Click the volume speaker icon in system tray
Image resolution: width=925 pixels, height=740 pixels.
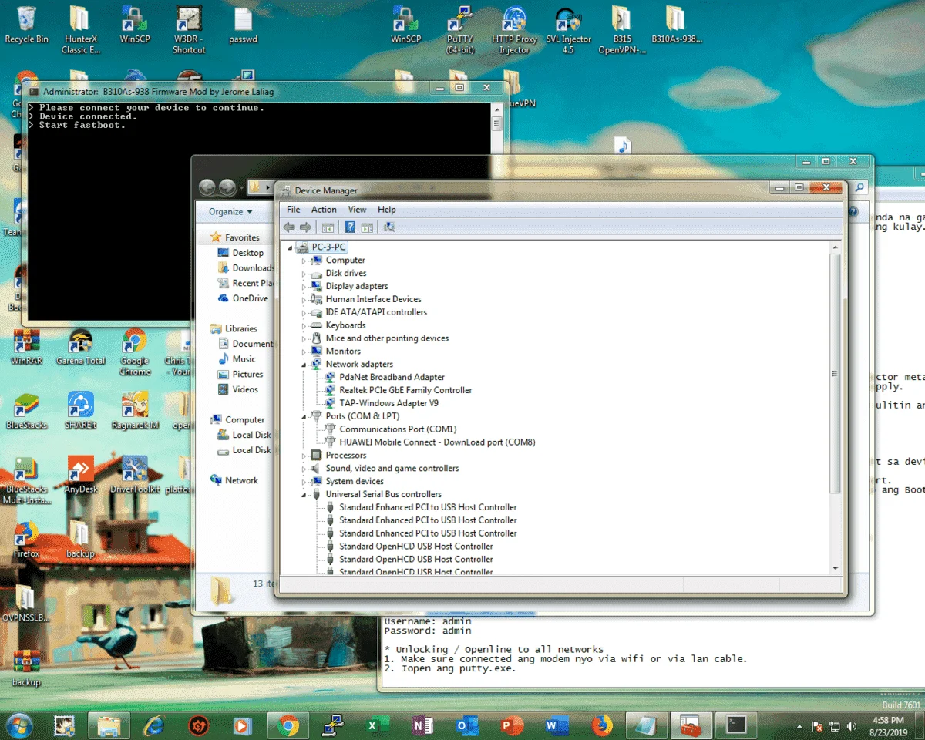click(x=851, y=726)
